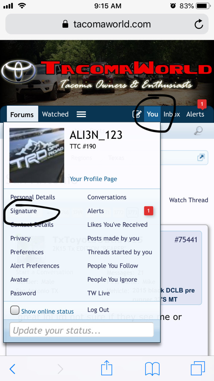214x381 pixels.
Task: Tap the TRD avatar thumbnail
Action: 37,155
